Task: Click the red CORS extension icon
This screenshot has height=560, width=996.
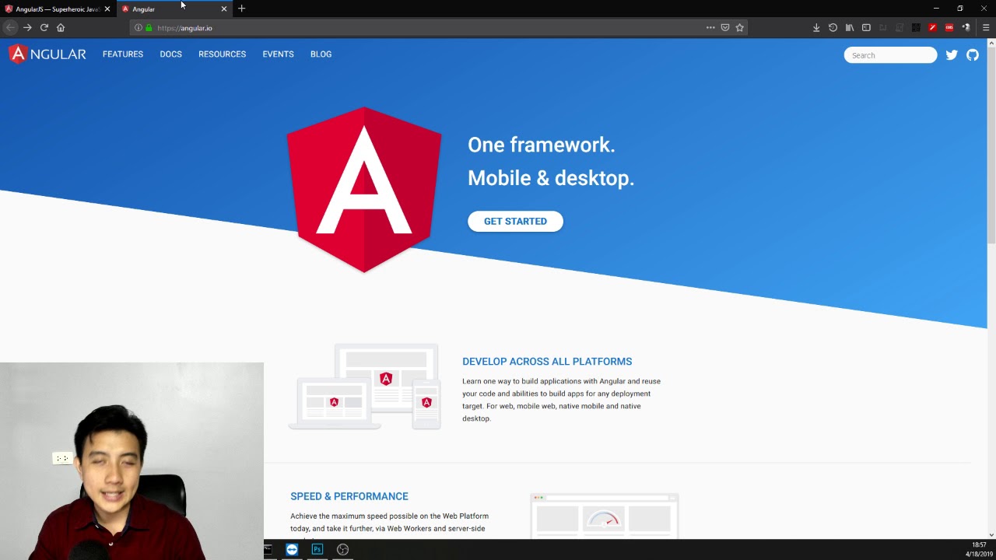Action: tap(949, 27)
